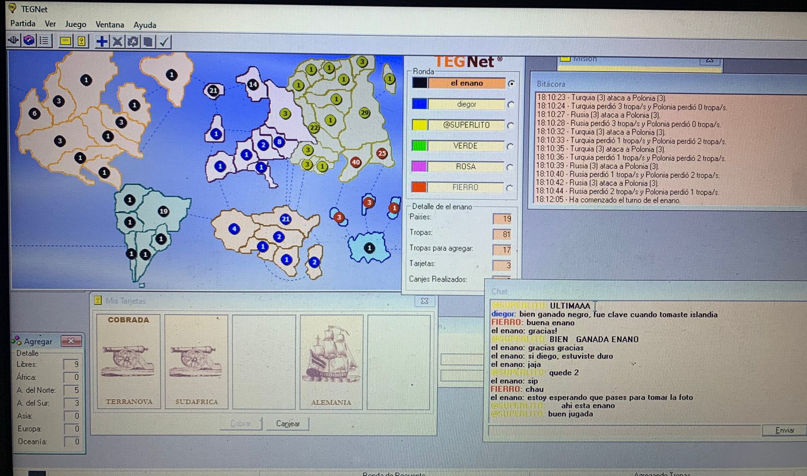Image resolution: width=807 pixels, height=476 pixels.
Task: Open the yellow cards toolbar icon
Action: pos(81,41)
